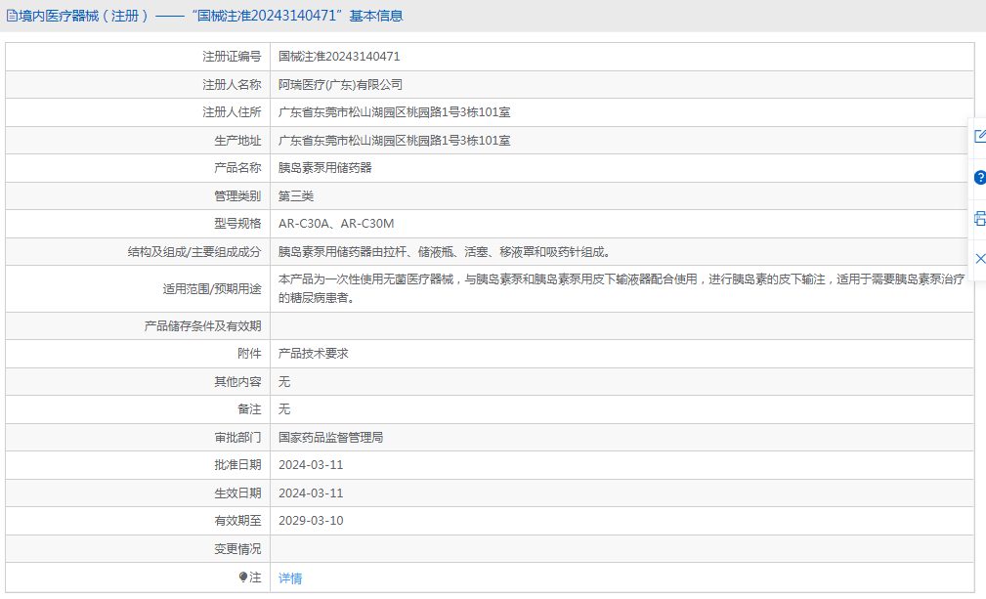Click registrant name 阿瑞医疗(广东)有限公司
This screenshot has height=599, width=986.
[340, 85]
